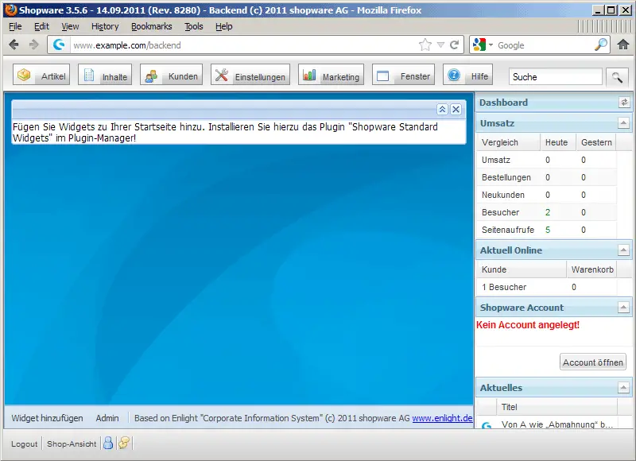The image size is (636, 461).
Task: Open the Firefox Edit menu
Action: tap(41, 26)
